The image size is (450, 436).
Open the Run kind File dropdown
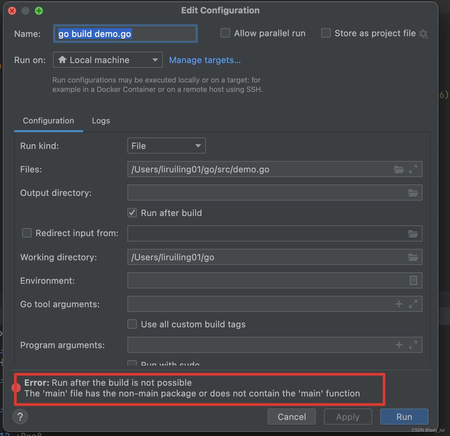pos(167,146)
